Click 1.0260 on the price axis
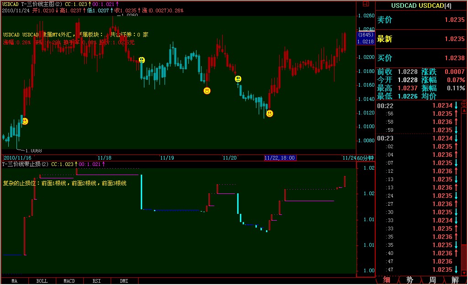This screenshot has width=468, height=285. (366, 16)
